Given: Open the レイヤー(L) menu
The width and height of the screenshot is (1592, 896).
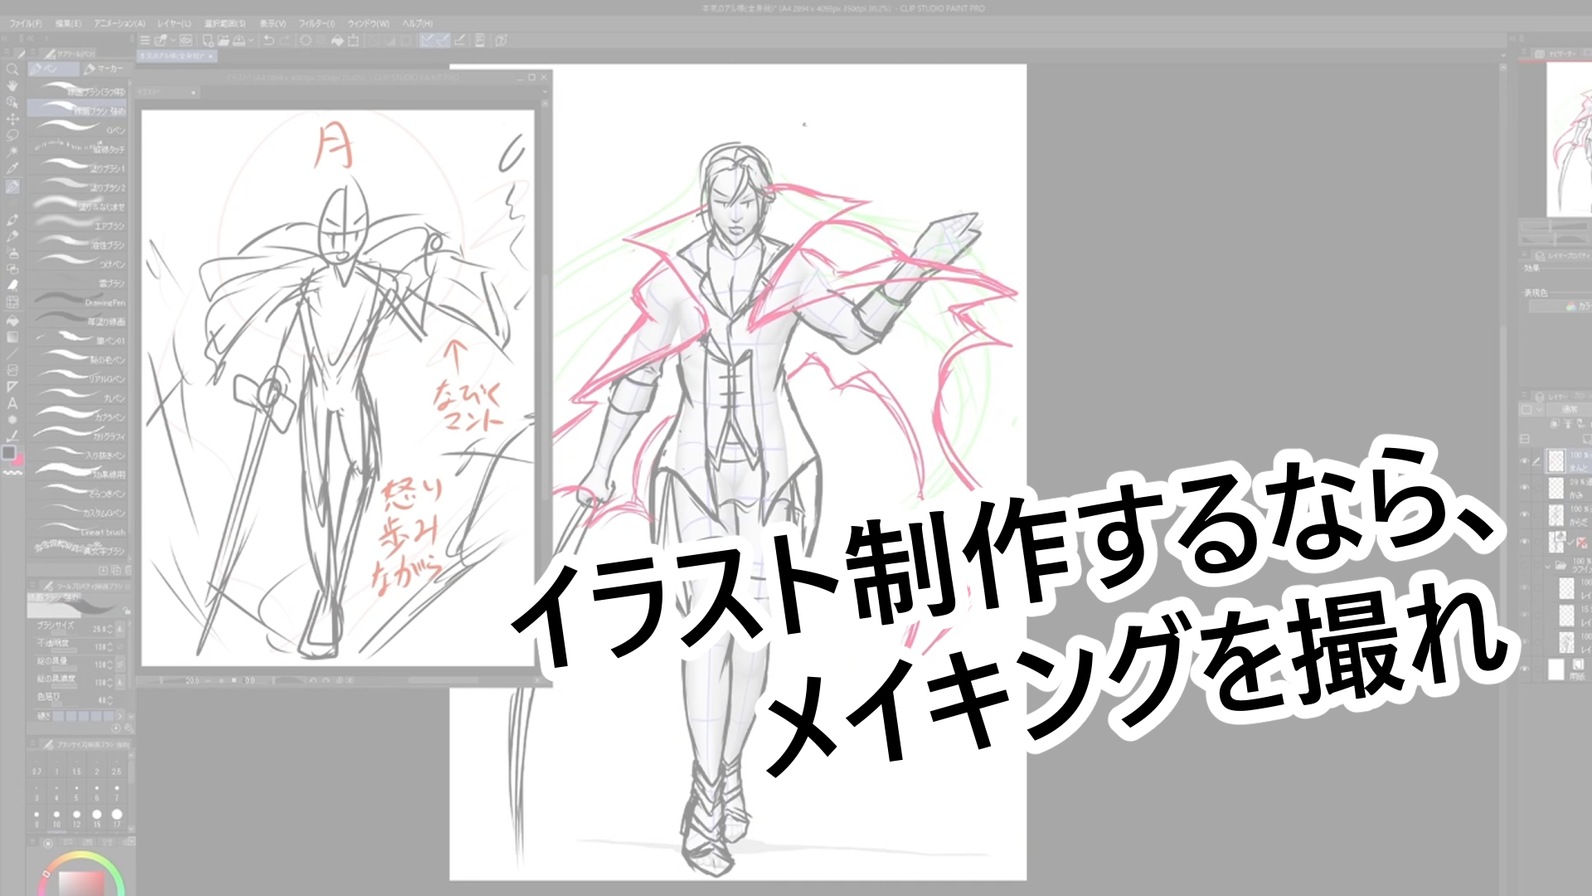Looking at the screenshot, I should [x=174, y=23].
